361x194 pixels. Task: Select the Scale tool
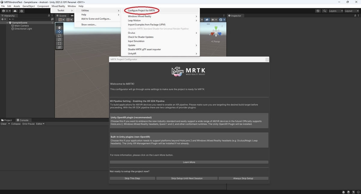pos(60,39)
